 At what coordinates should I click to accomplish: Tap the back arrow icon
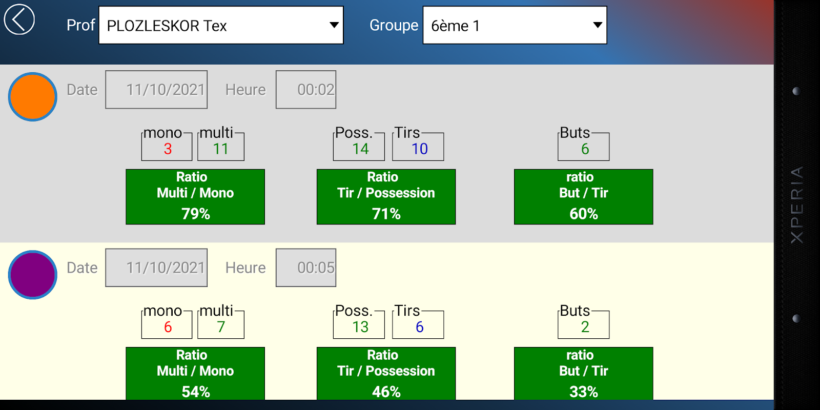pos(19,20)
